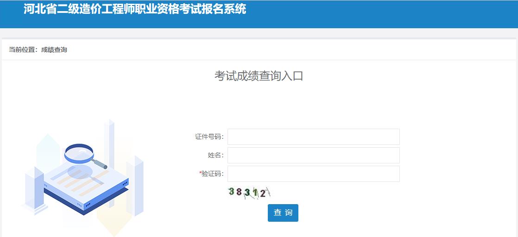Click the 河北省二级造价工程师 system title

click(x=135, y=9)
